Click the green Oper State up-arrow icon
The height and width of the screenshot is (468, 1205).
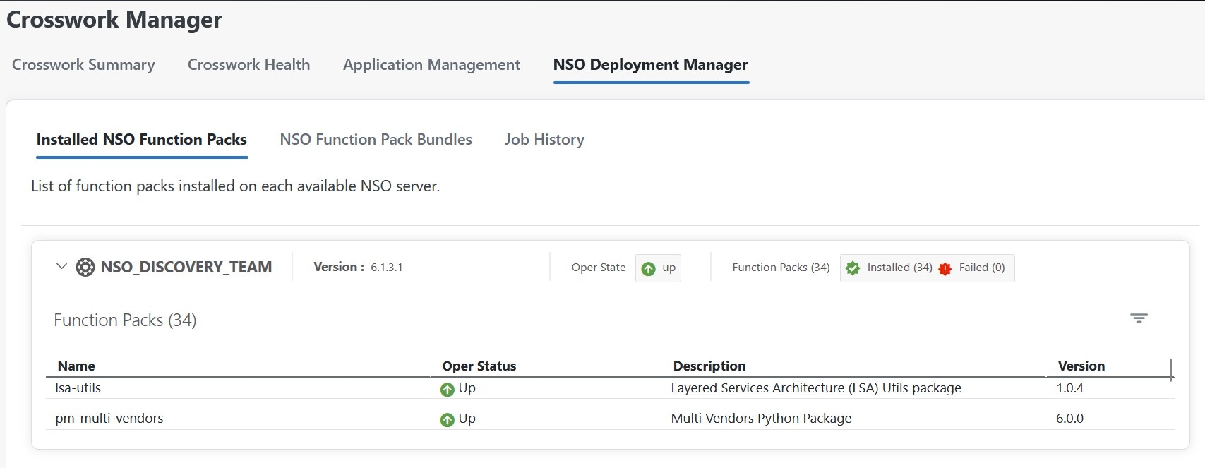[648, 268]
